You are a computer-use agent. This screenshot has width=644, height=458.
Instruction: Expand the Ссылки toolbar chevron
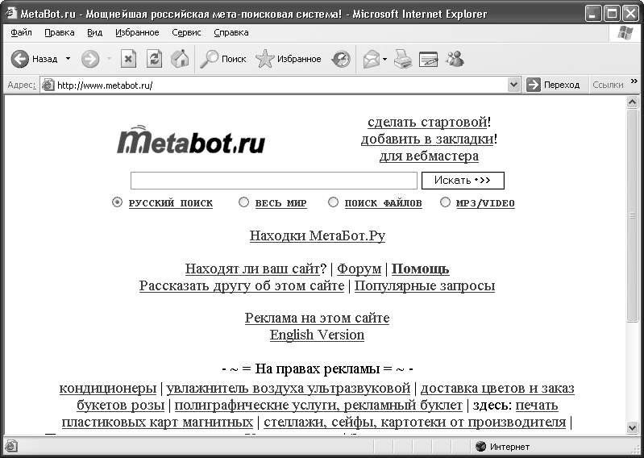(634, 81)
